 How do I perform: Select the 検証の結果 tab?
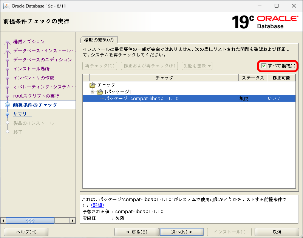[x=99, y=40]
